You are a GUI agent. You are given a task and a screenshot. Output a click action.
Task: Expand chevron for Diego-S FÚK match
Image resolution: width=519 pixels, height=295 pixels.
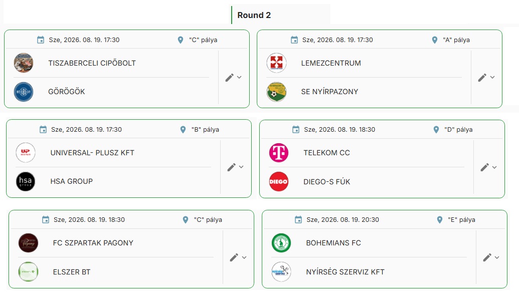[x=494, y=167]
